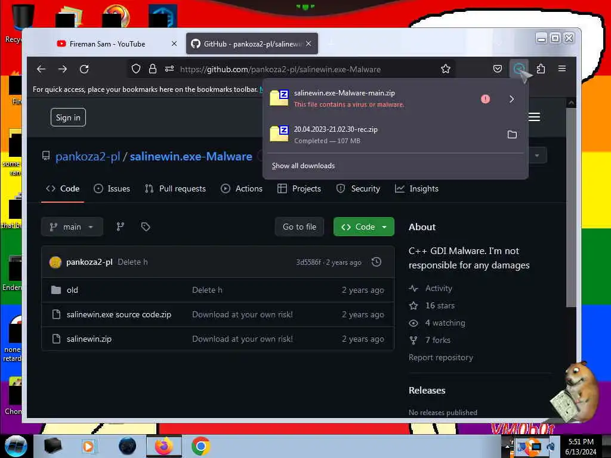Screen dimensions: 611x458
Task: Open the Issues tab
Action: [x=112, y=189]
